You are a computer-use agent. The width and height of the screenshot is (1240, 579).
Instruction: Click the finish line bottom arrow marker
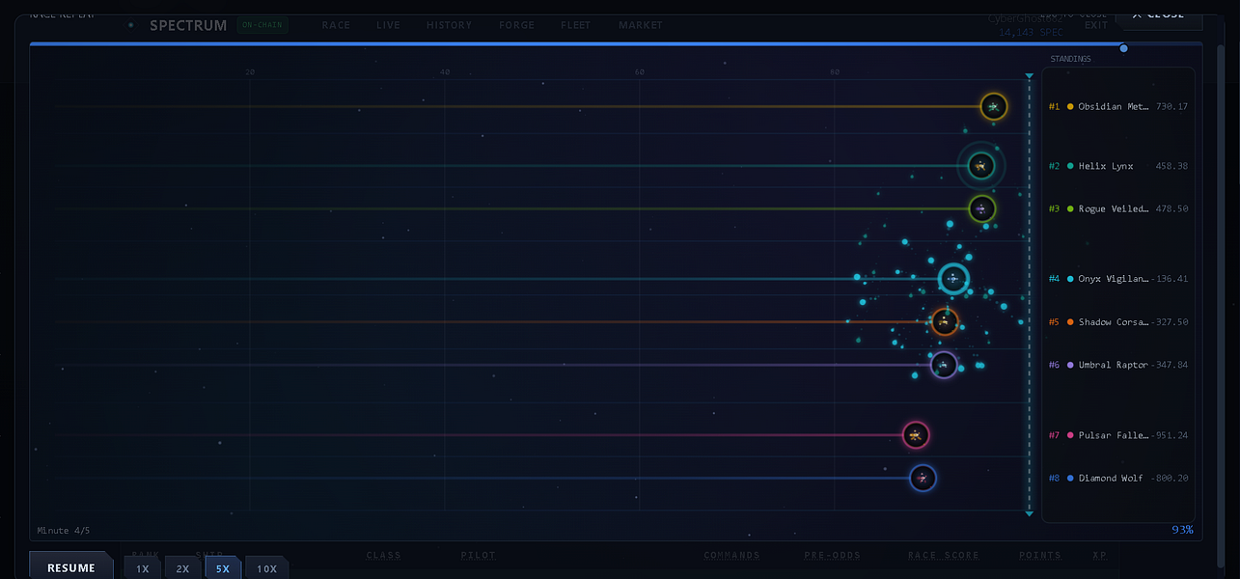point(1030,513)
